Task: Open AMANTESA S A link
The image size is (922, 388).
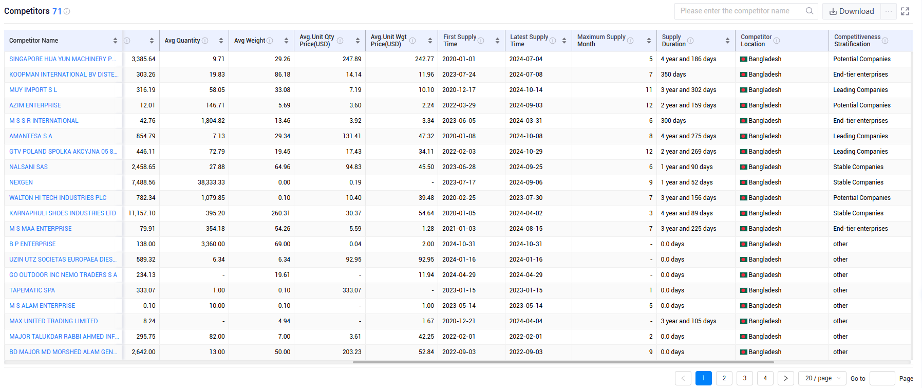Action: [x=31, y=136]
